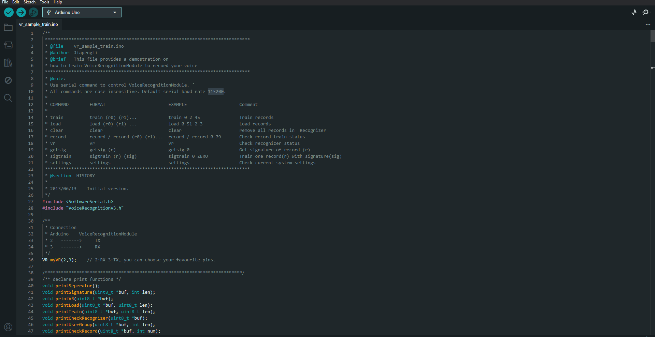Click the printSignature function name

coord(74,292)
